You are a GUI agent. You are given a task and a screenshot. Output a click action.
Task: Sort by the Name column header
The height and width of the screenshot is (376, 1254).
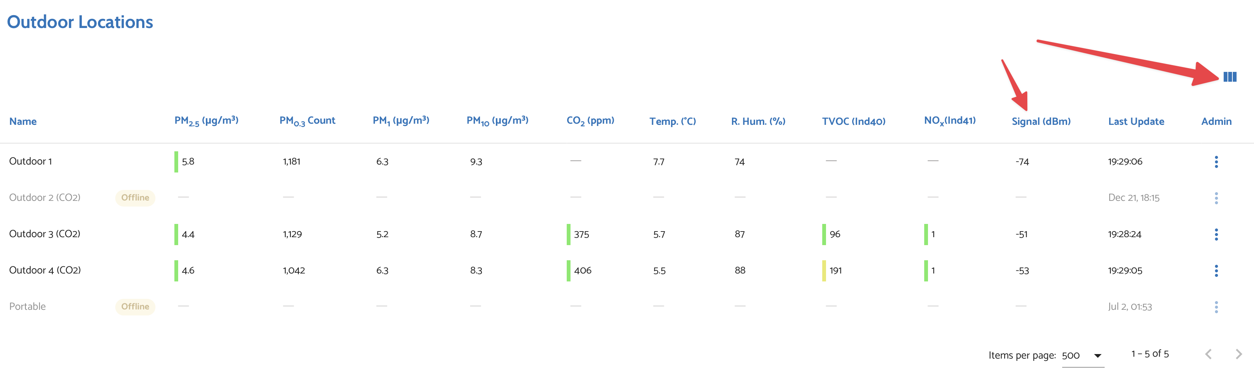(x=23, y=121)
